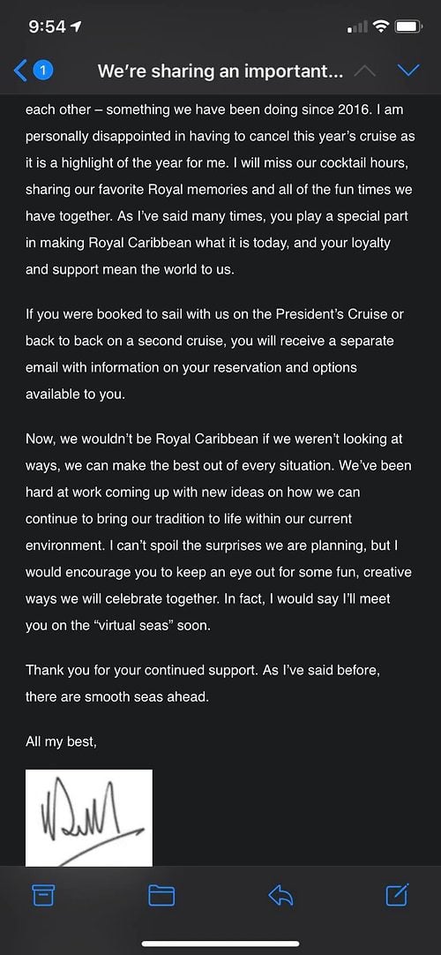This screenshot has height=955, width=441.
Task: Tap the Wi-Fi icon in status bar
Action: click(381, 26)
